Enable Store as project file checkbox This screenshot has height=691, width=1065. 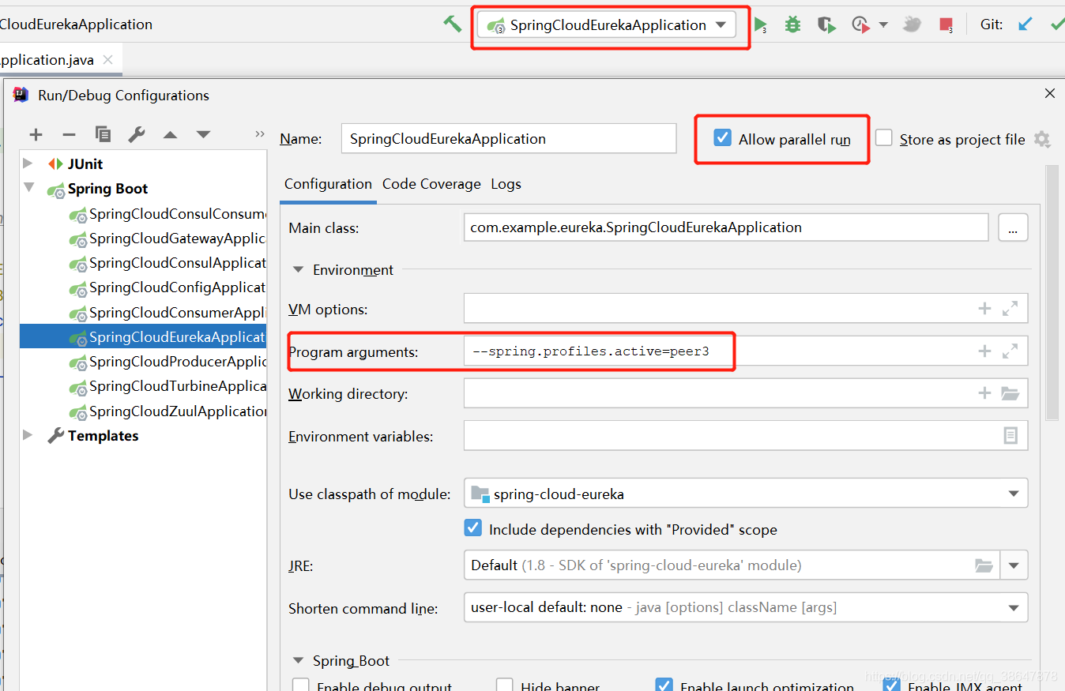point(884,138)
